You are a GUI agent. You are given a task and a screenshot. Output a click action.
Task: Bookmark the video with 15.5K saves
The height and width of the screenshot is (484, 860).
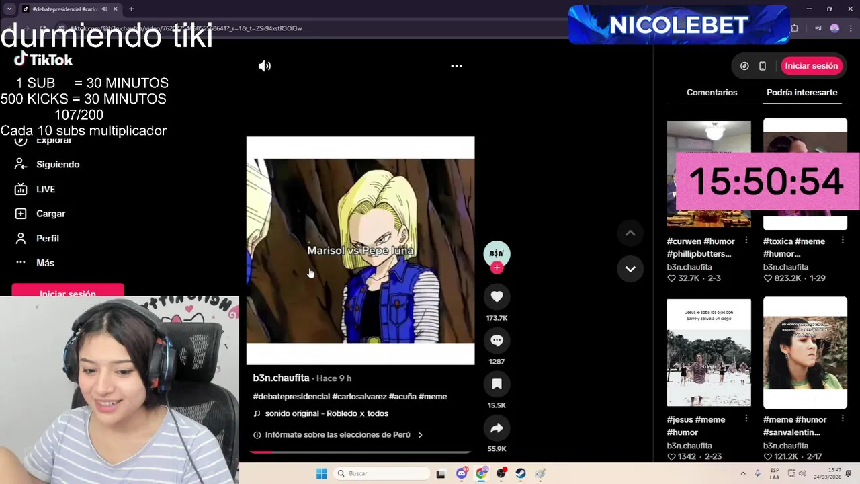tap(497, 384)
